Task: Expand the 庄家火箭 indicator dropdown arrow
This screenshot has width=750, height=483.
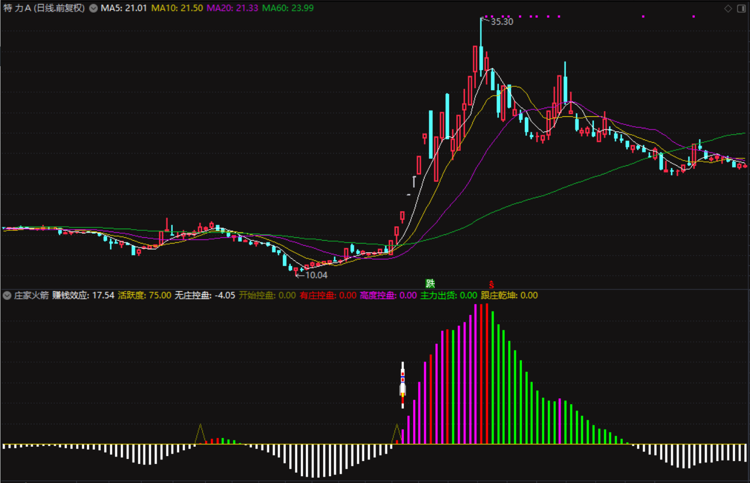Action: coord(7,295)
